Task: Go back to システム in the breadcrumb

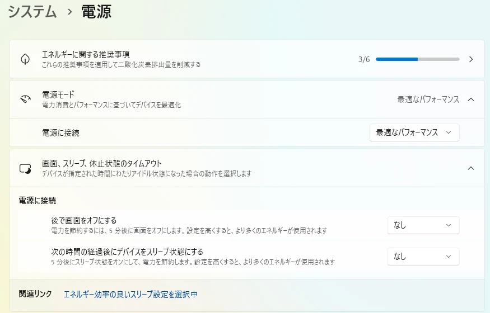Action: point(32,12)
